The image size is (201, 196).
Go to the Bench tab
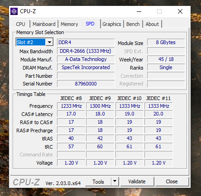pyautogui.click(x=133, y=24)
